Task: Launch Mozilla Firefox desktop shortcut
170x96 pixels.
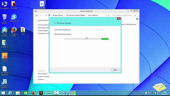Action: click(14, 32)
